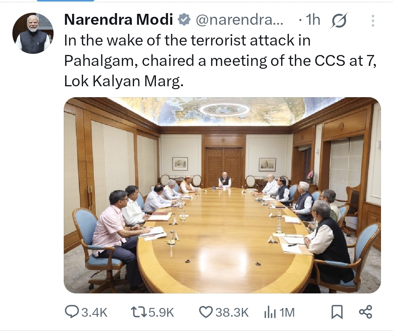Open the attached meeting room photo
The image size is (393, 332).
[222, 195]
